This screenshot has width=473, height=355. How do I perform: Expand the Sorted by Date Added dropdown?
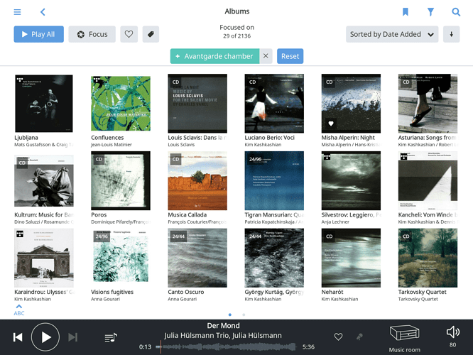pos(392,34)
